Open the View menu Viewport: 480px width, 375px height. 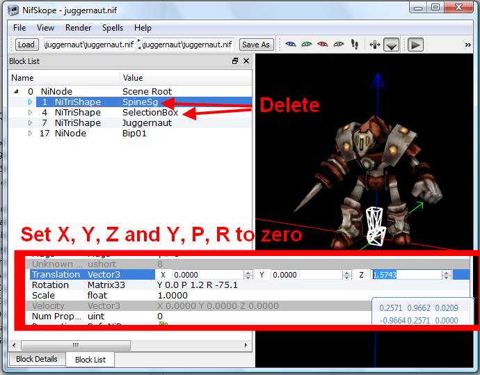tap(45, 28)
